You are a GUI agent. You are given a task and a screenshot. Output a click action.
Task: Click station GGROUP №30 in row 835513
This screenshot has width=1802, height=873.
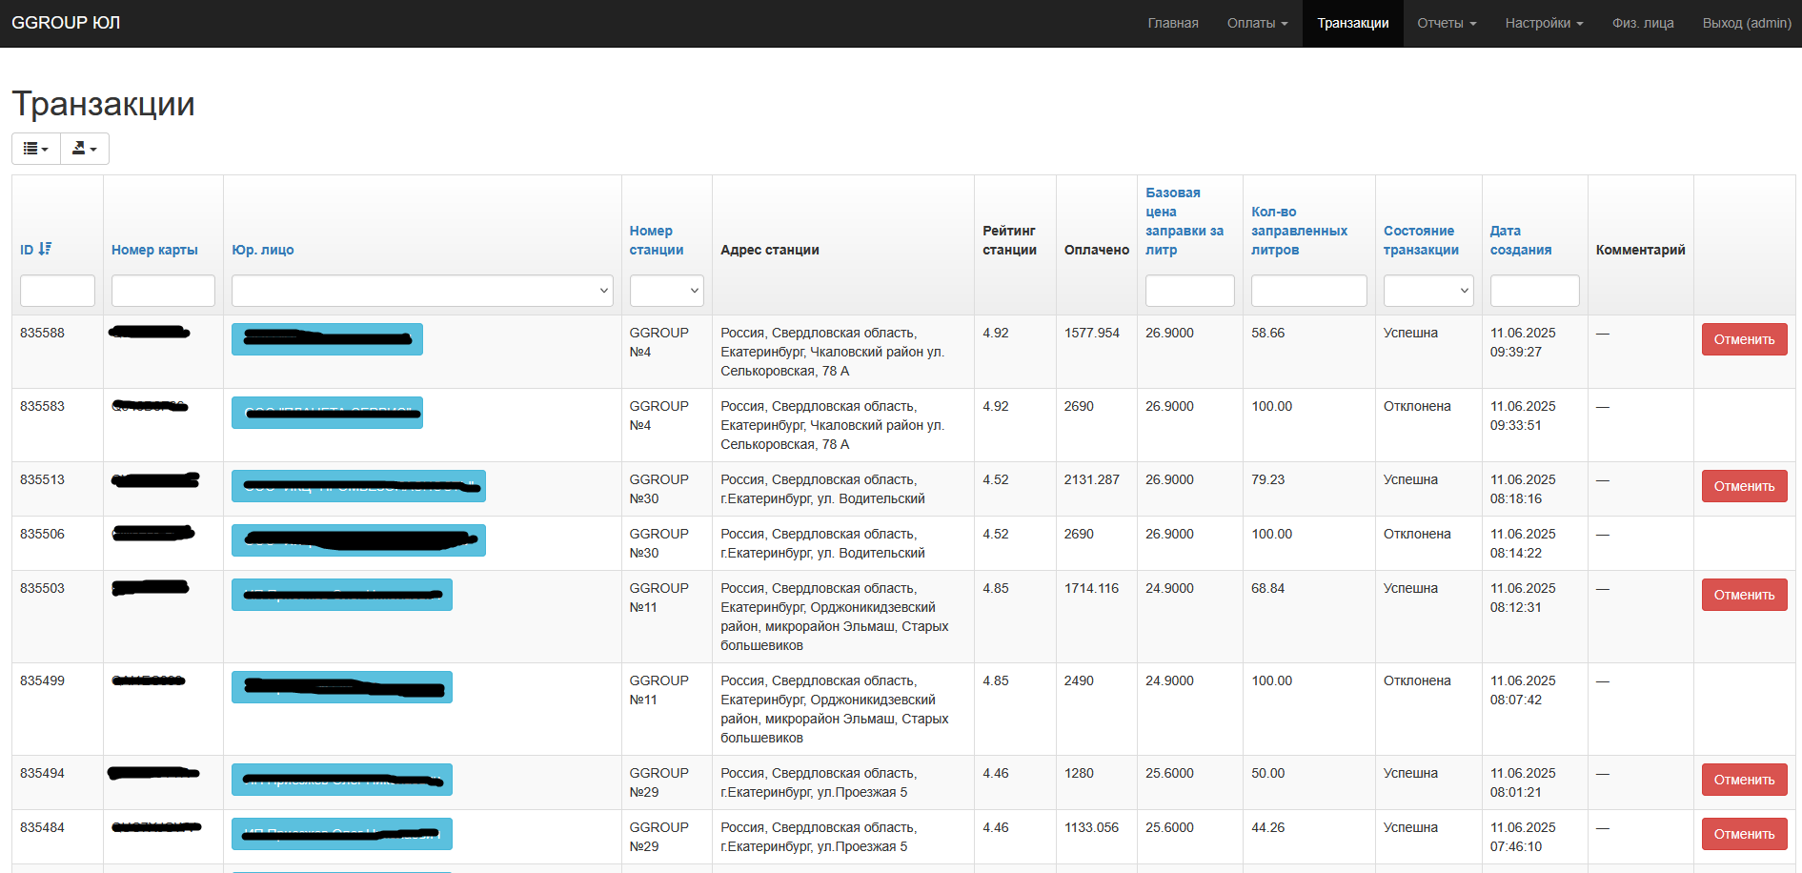click(x=659, y=489)
